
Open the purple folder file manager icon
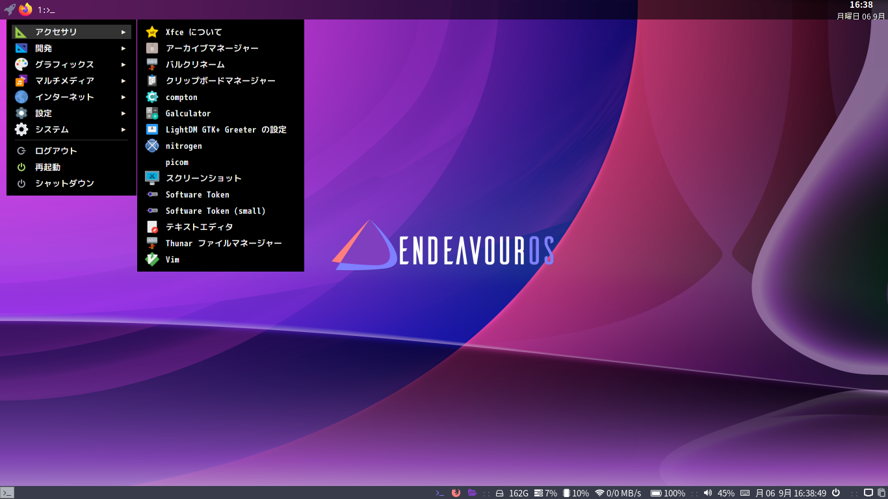coord(473,493)
